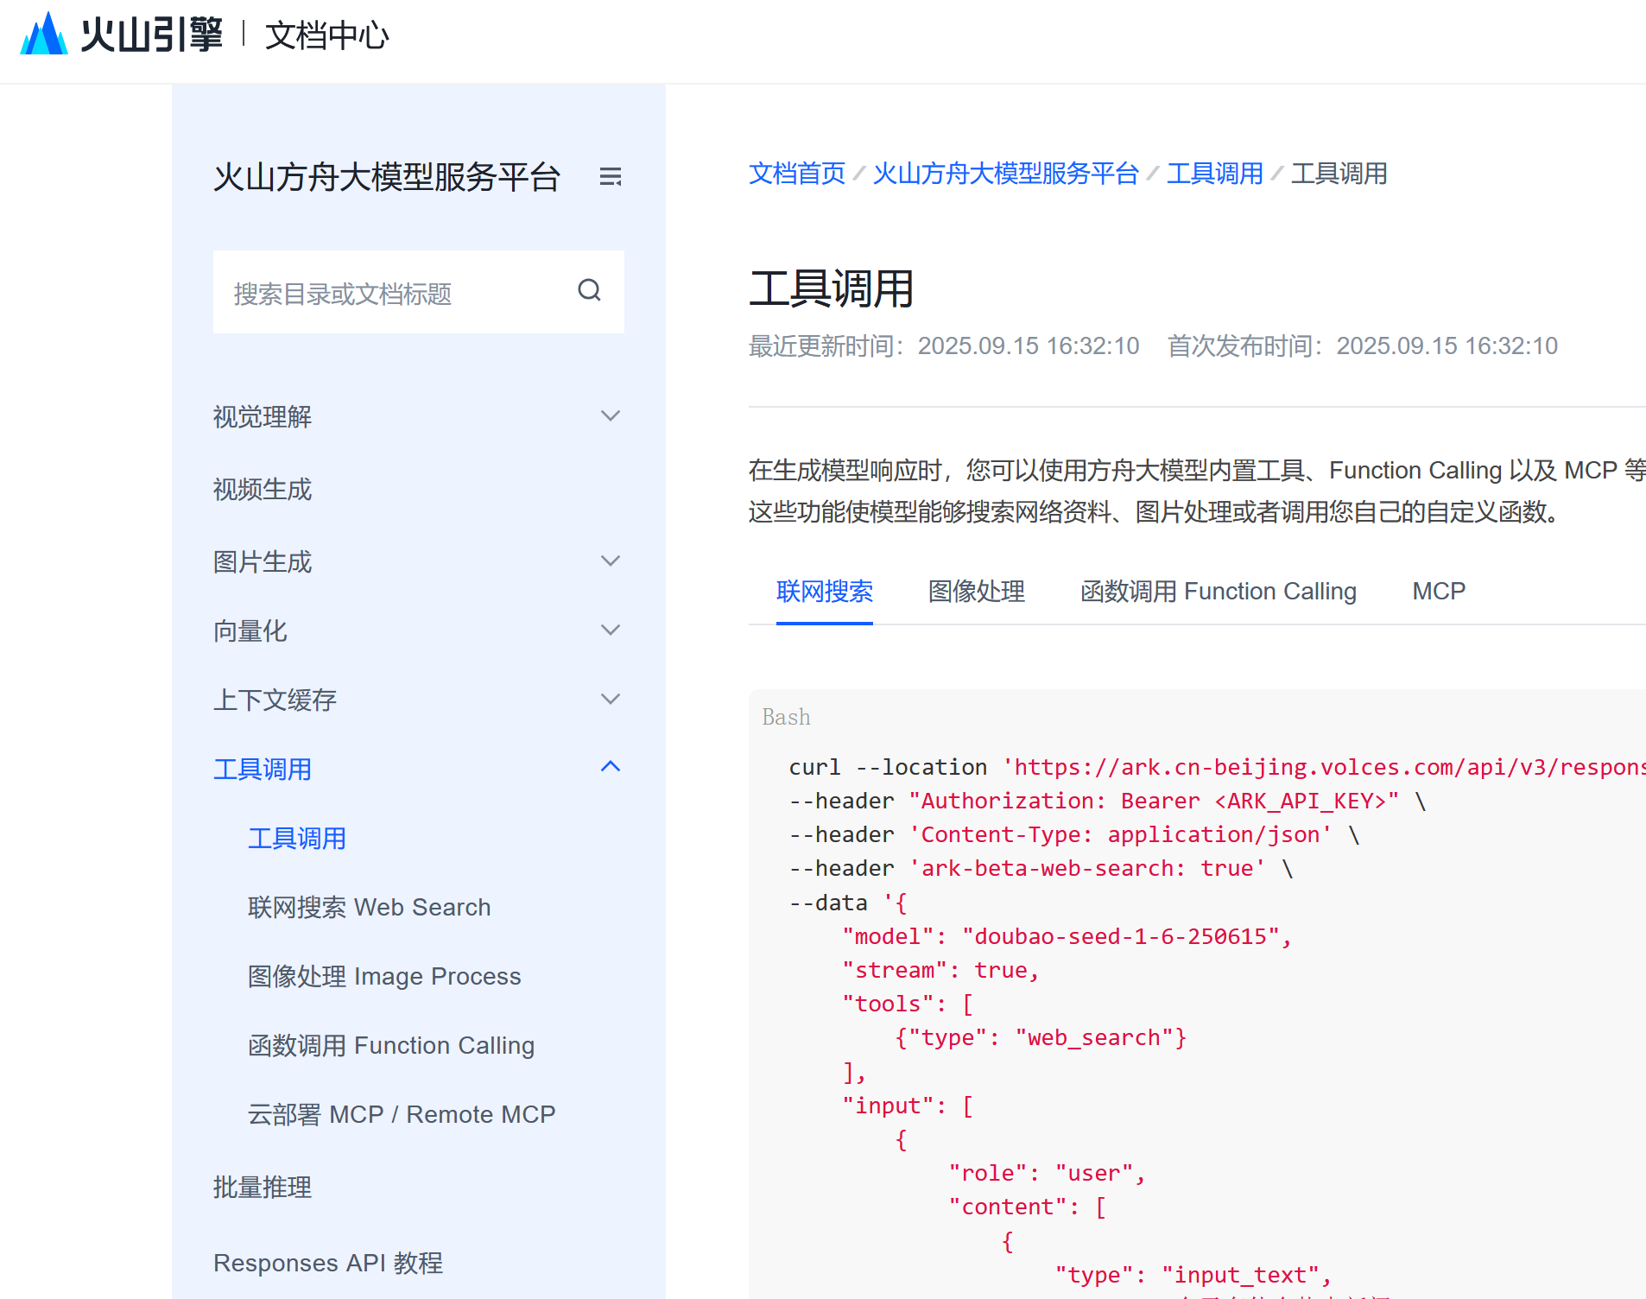Click the Volcano Engine logo icon
Image resolution: width=1646 pixels, height=1299 pixels.
45,35
